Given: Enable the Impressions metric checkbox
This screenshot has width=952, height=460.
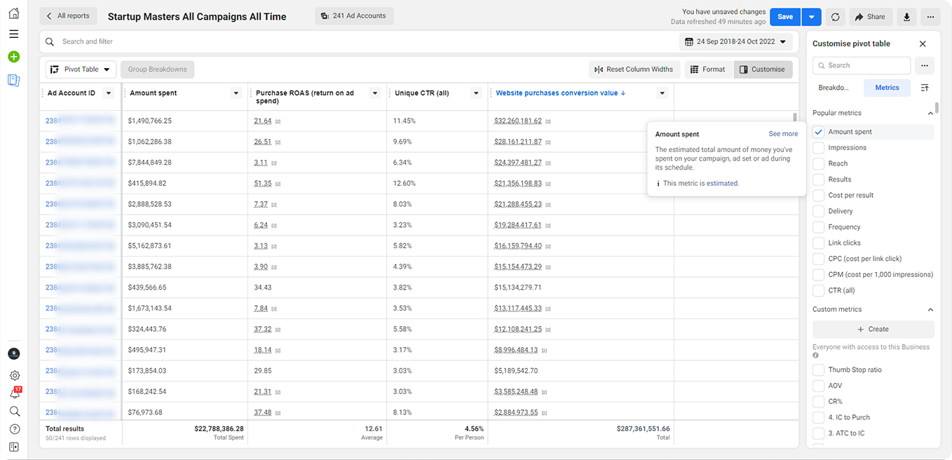Looking at the screenshot, I should [818, 148].
